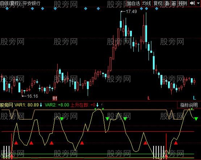
Task: Open the 日线(复权) period selector
Action: (x=10, y=3)
